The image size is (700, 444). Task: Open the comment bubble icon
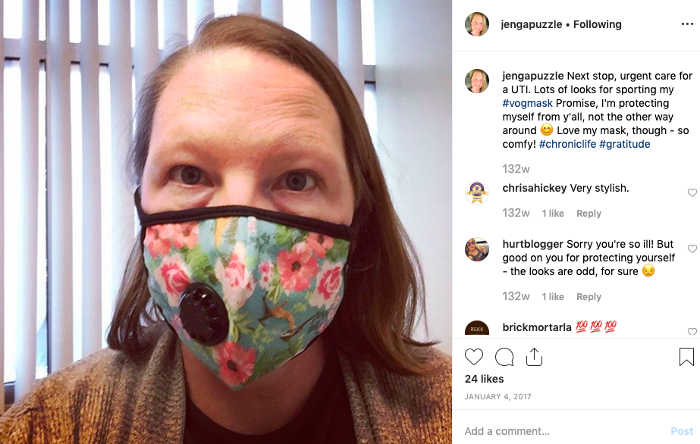[504, 357]
